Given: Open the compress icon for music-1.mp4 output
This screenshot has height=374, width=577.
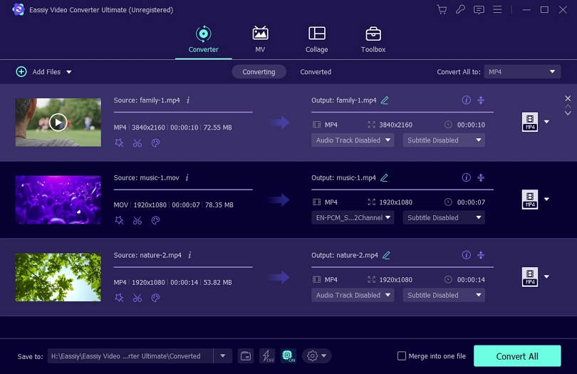Looking at the screenshot, I should tap(481, 177).
